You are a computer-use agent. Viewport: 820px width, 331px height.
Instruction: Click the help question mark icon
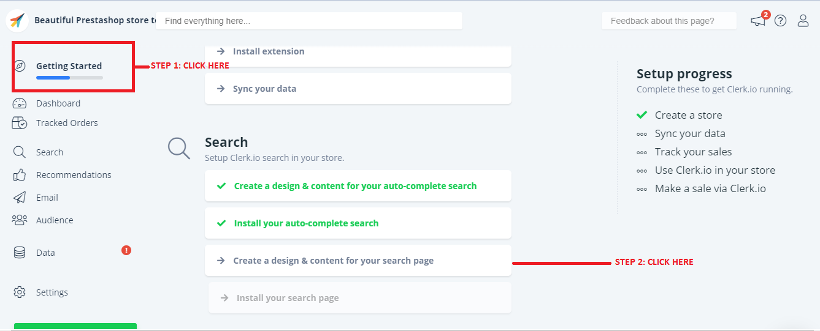pyautogui.click(x=780, y=21)
